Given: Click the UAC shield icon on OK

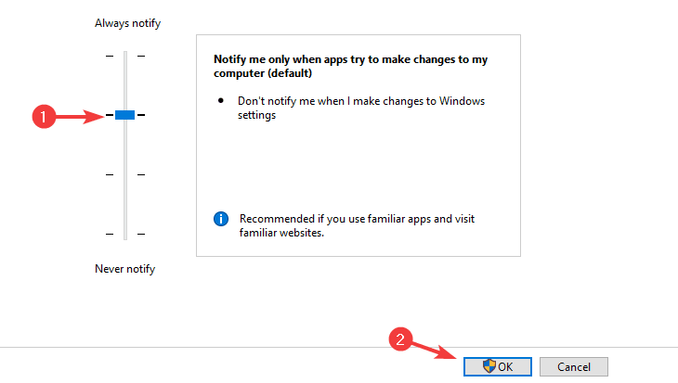Looking at the screenshot, I should coord(489,366).
